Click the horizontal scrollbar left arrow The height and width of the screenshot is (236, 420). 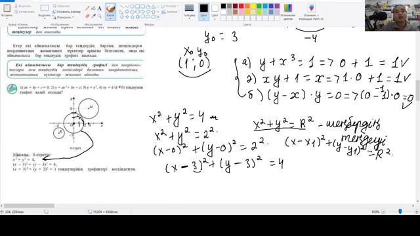tap(1, 206)
